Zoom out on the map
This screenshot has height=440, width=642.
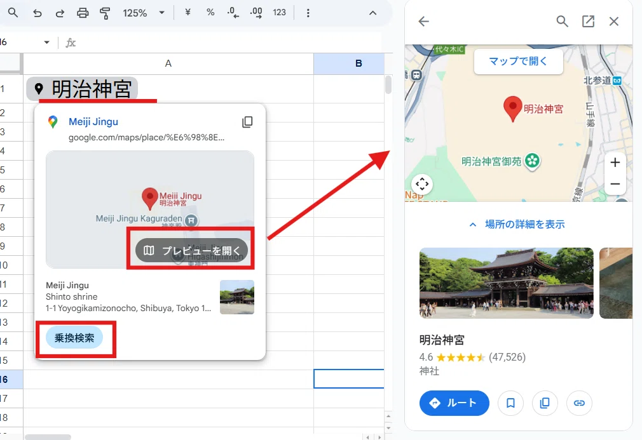click(615, 184)
